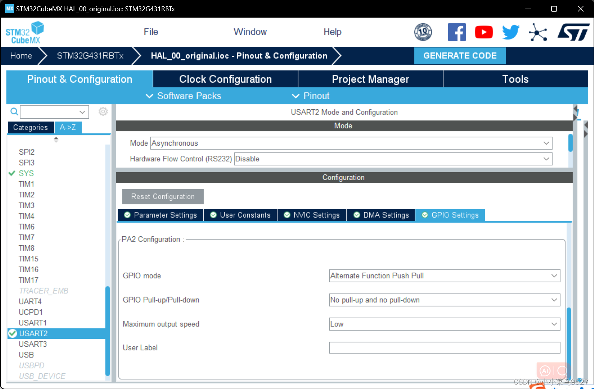
Task: Select SPI2 in the peripheral list
Action: 27,152
